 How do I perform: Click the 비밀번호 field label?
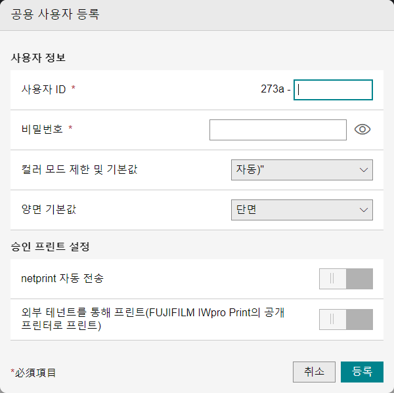tap(42, 129)
